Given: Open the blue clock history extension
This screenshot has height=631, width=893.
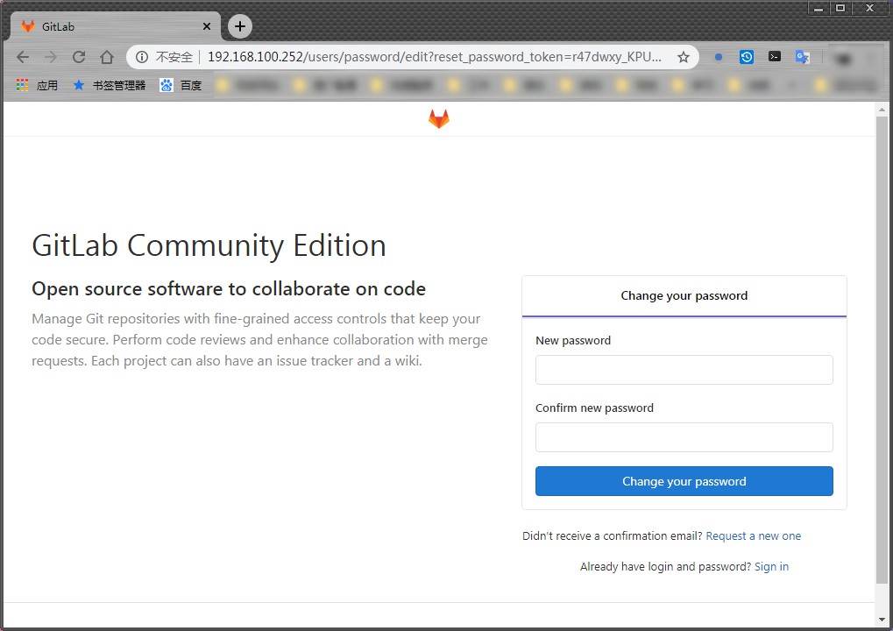Looking at the screenshot, I should click(x=746, y=57).
